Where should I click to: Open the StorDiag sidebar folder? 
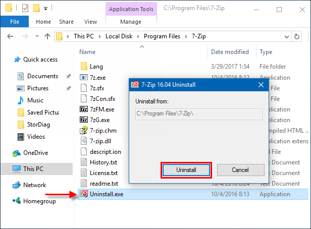(38, 125)
